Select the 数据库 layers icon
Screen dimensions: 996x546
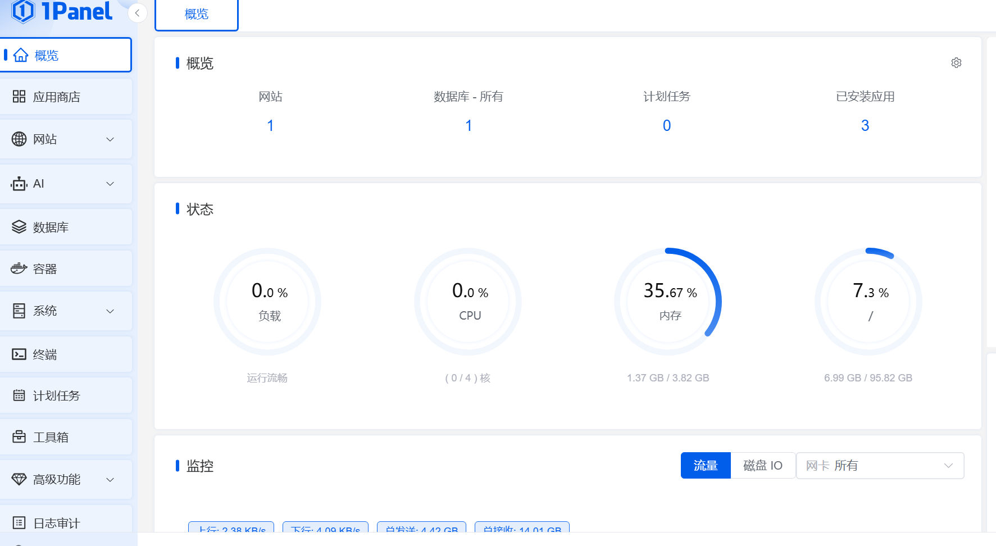(x=19, y=227)
